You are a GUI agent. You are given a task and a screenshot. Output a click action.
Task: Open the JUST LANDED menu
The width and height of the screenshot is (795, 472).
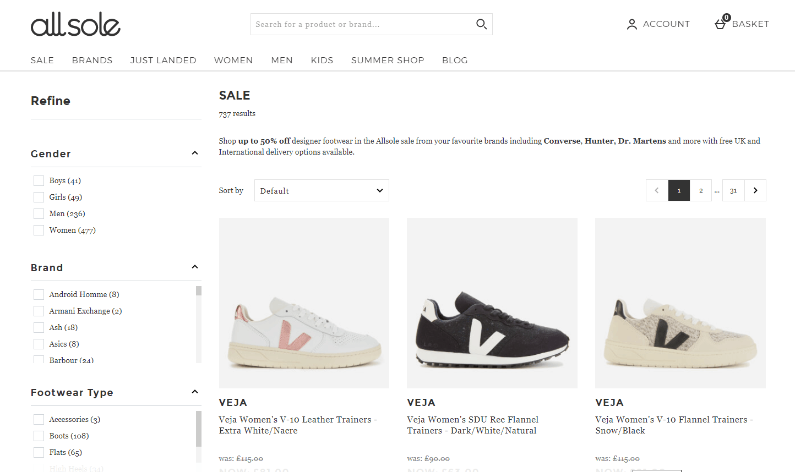click(x=163, y=60)
